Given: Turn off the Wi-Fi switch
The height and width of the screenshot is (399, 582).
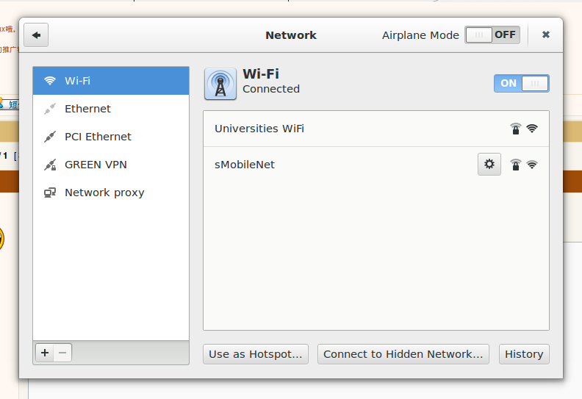Looking at the screenshot, I should [522, 83].
